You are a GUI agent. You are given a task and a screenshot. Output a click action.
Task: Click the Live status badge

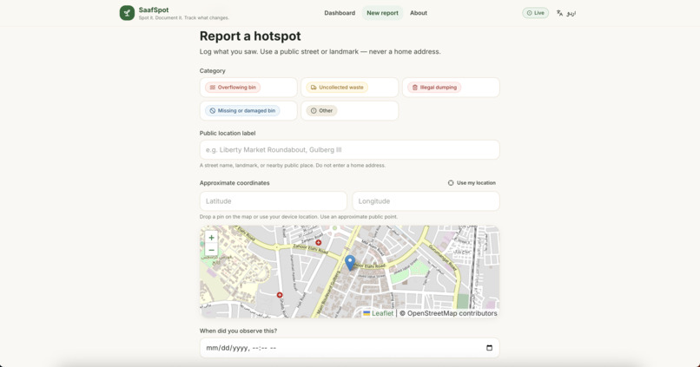(x=535, y=13)
